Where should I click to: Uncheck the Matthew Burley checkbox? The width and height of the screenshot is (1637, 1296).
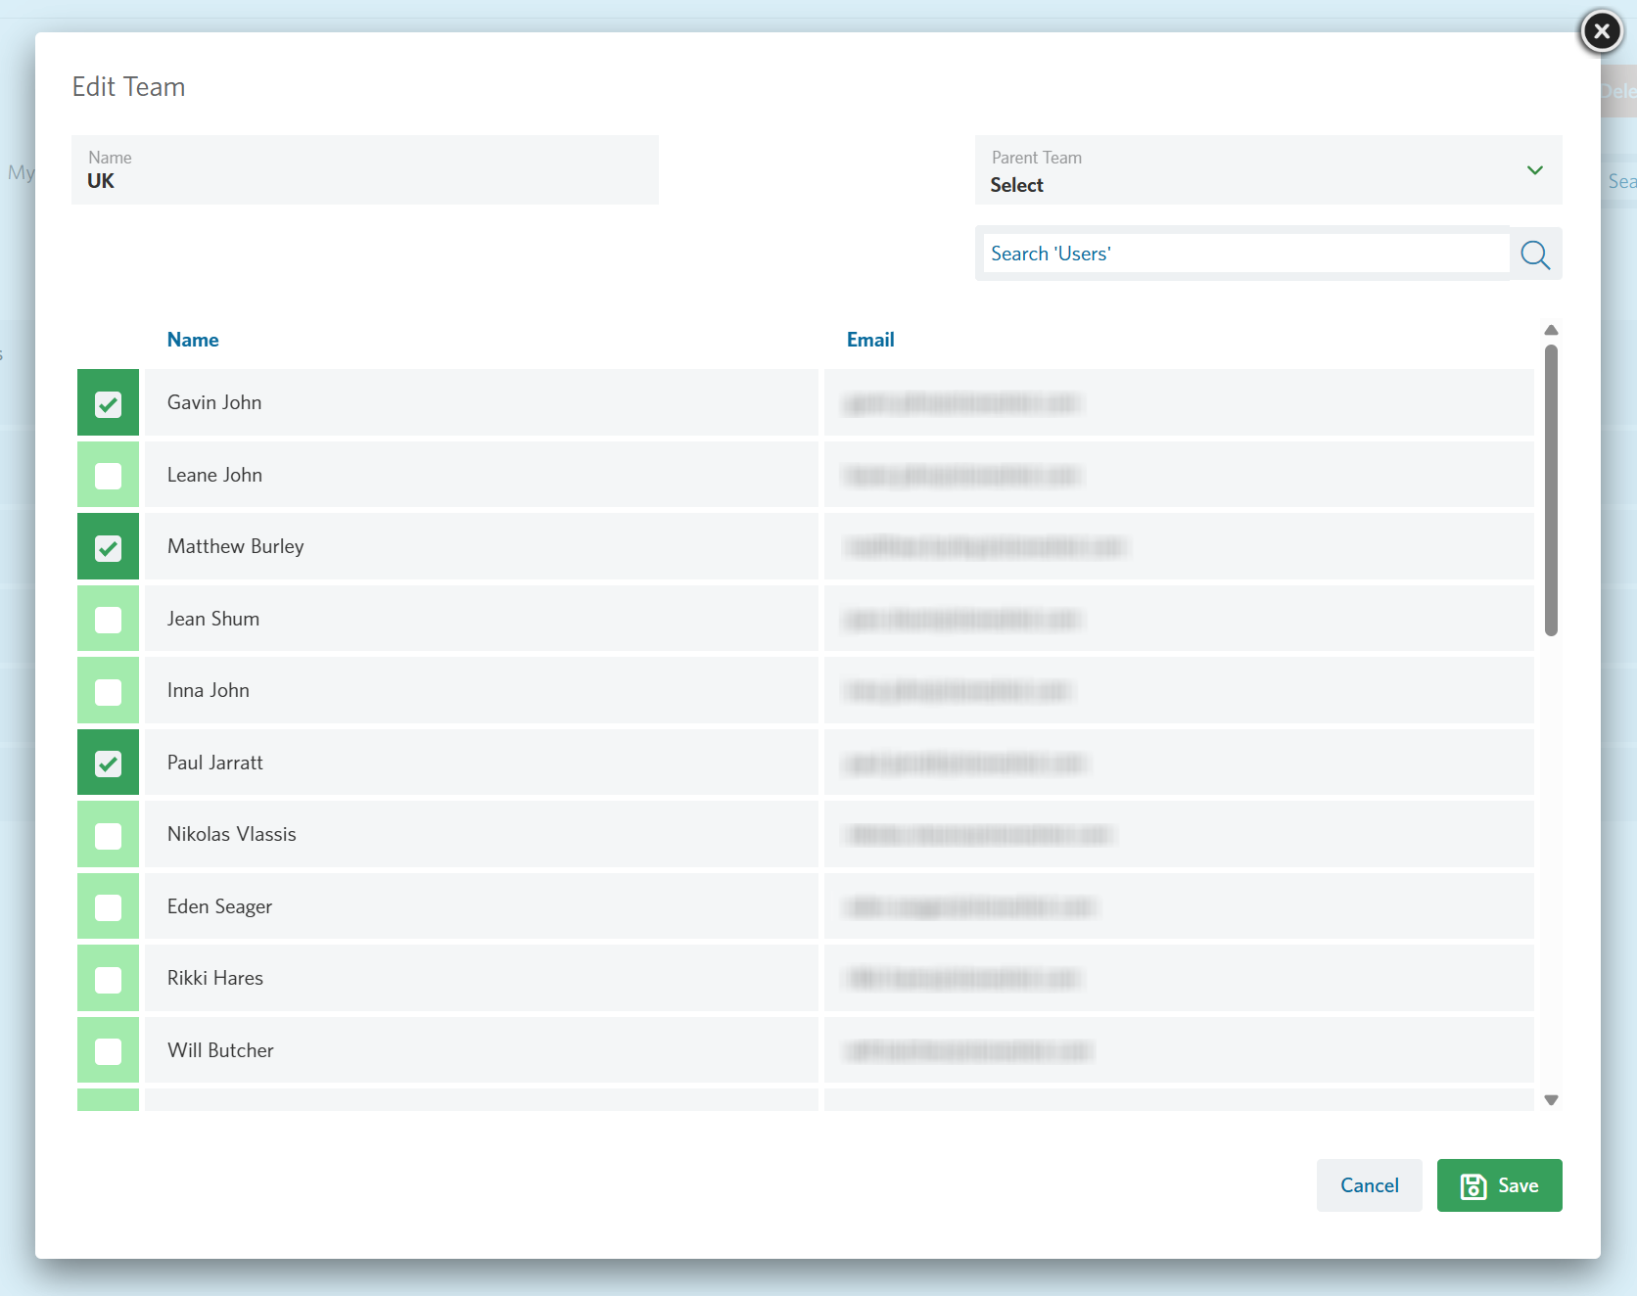point(108,547)
